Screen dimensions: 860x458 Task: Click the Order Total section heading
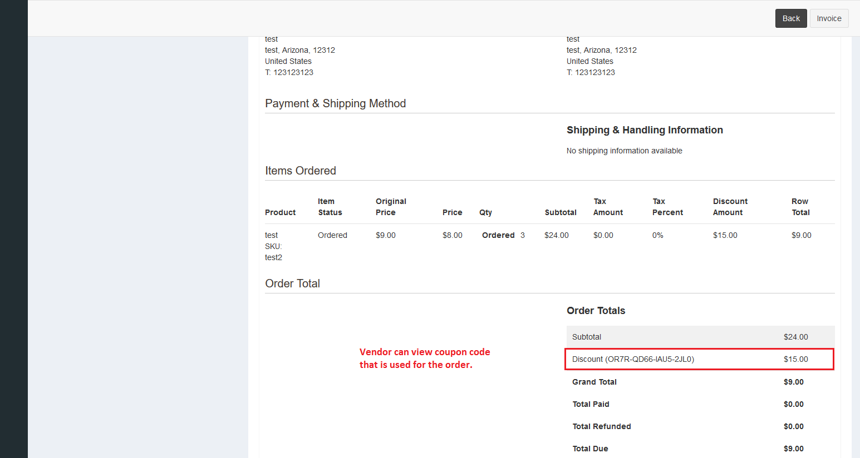point(292,283)
